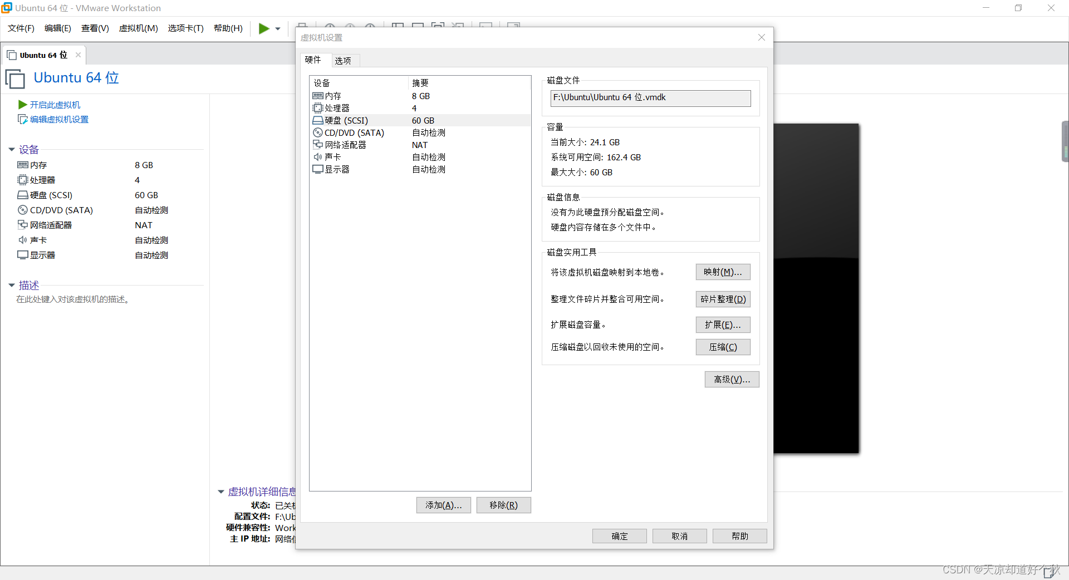This screenshot has height=580, width=1069.
Task: Click the 设备 column header in the hardware list
Action: pyautogui.click(x=359, y=83)
